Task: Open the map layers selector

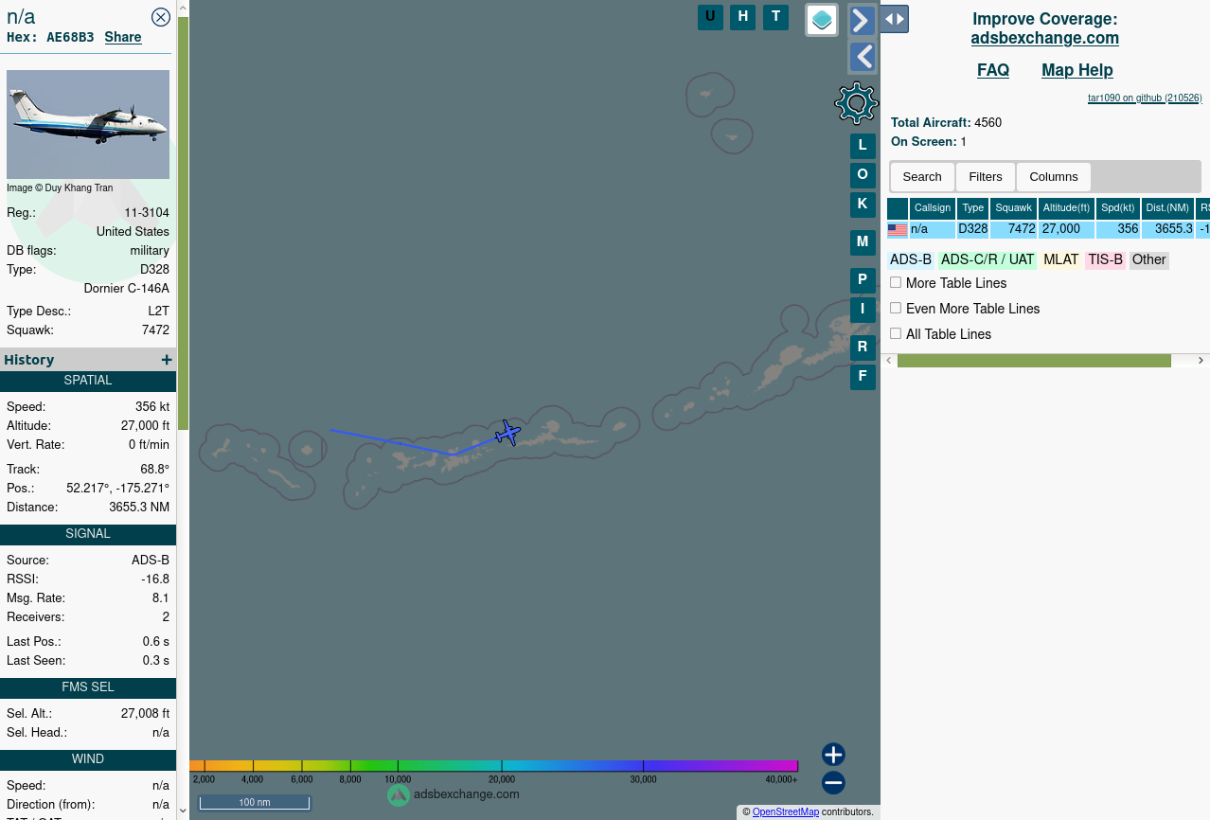Action: [x=822, y=20]
